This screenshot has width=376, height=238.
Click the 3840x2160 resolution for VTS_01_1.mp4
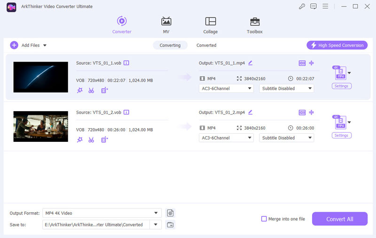click(x=255, y=79)
